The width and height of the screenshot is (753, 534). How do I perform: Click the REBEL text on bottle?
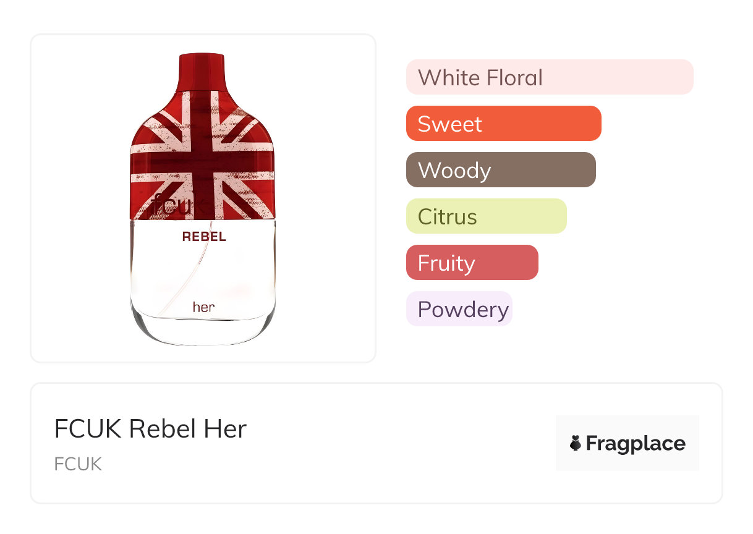(204, 237)
